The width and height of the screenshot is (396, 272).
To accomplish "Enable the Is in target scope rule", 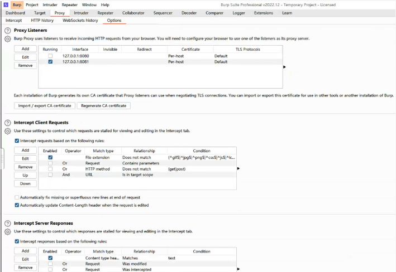I will (50, 174).
